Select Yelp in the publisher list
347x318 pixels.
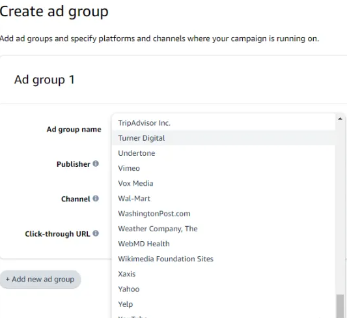click(x=224, y=304)
